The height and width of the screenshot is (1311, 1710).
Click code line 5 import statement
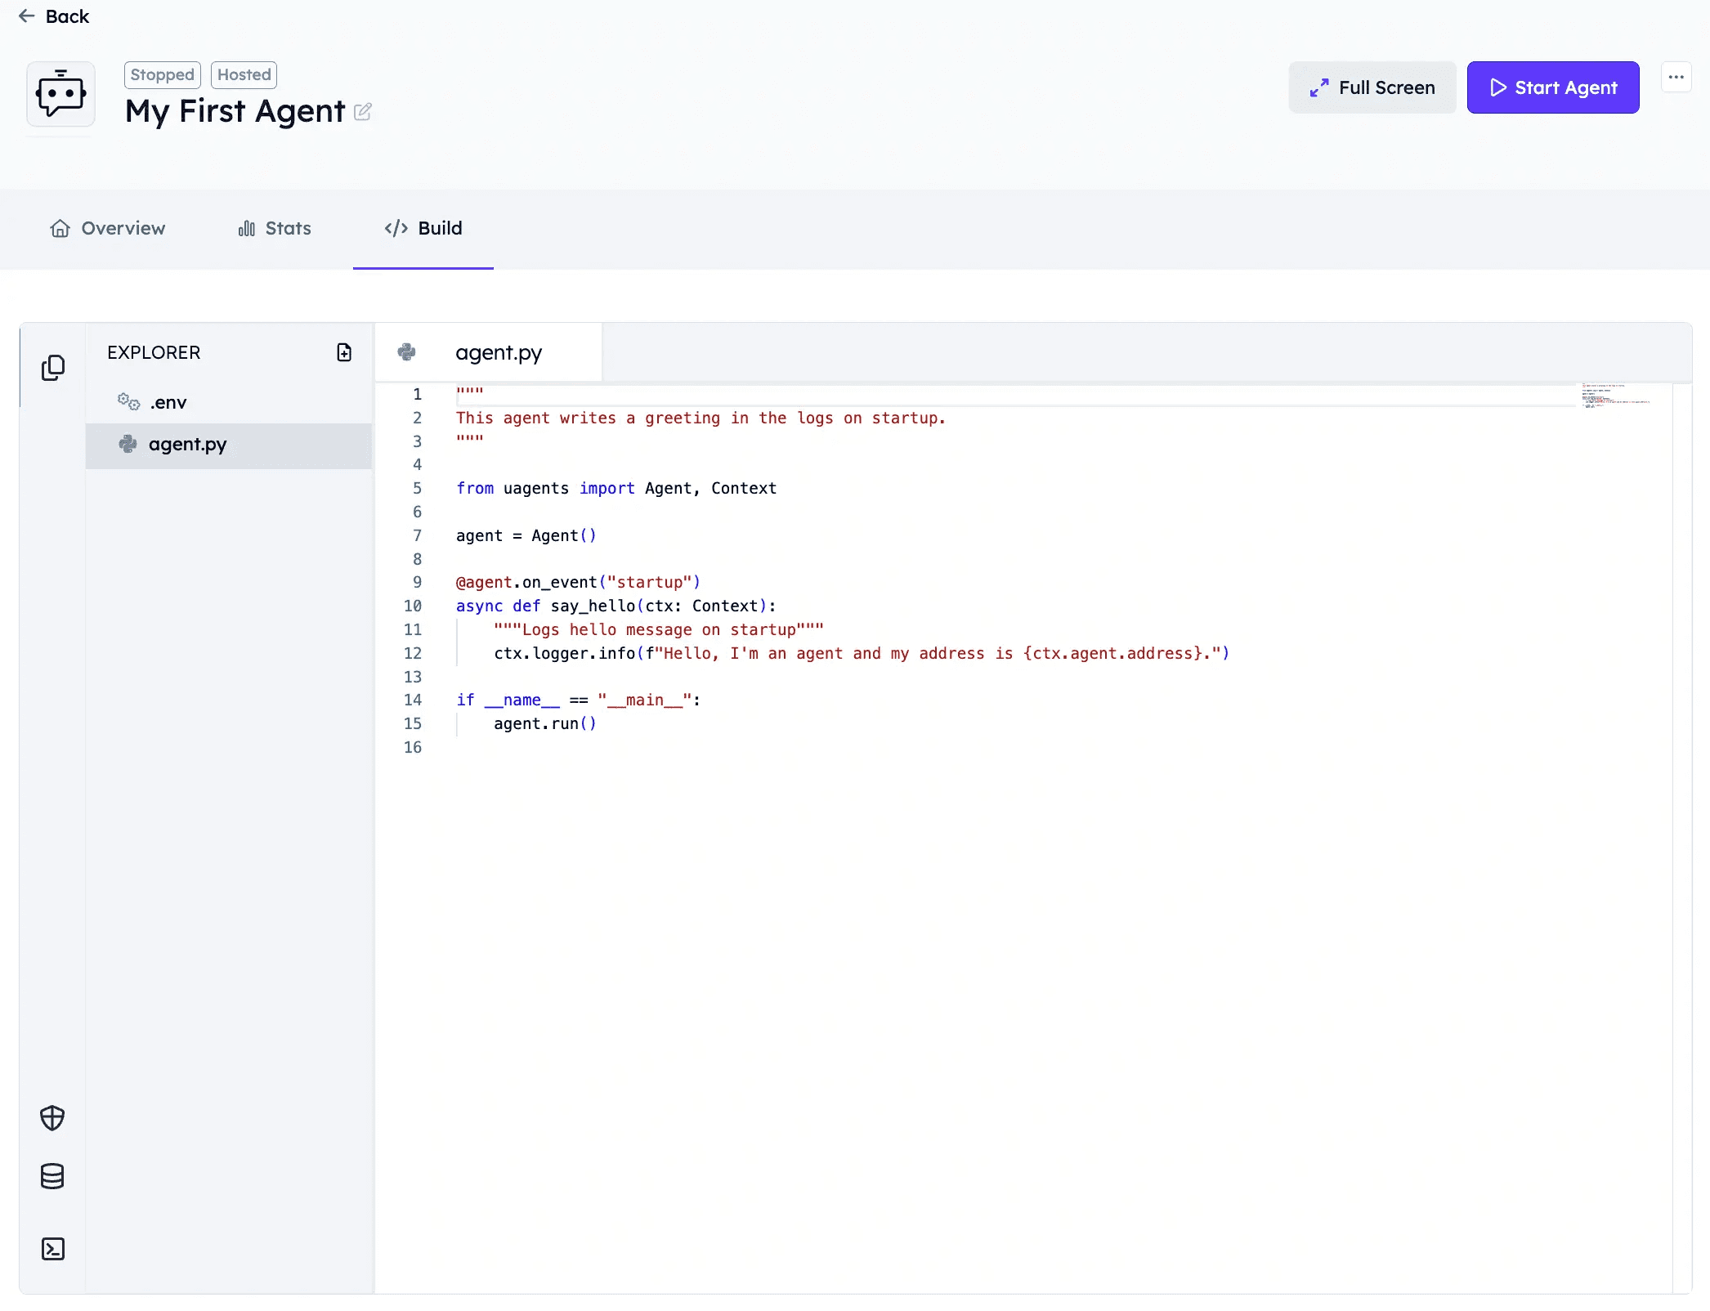616,488
